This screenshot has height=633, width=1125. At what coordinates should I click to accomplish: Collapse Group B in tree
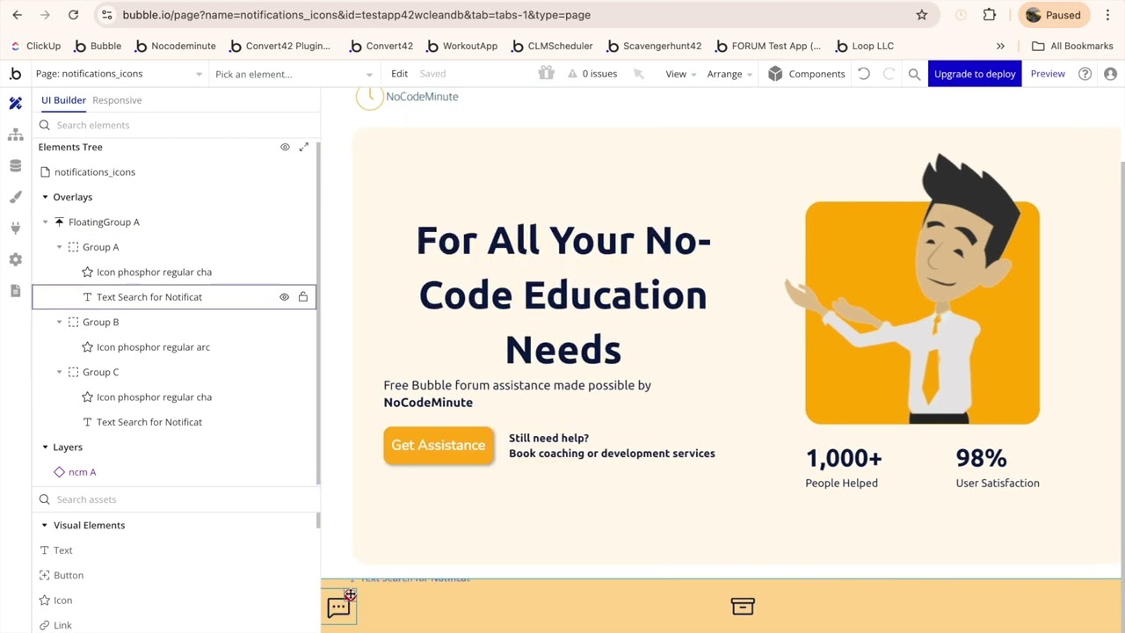tap(59, 322)
